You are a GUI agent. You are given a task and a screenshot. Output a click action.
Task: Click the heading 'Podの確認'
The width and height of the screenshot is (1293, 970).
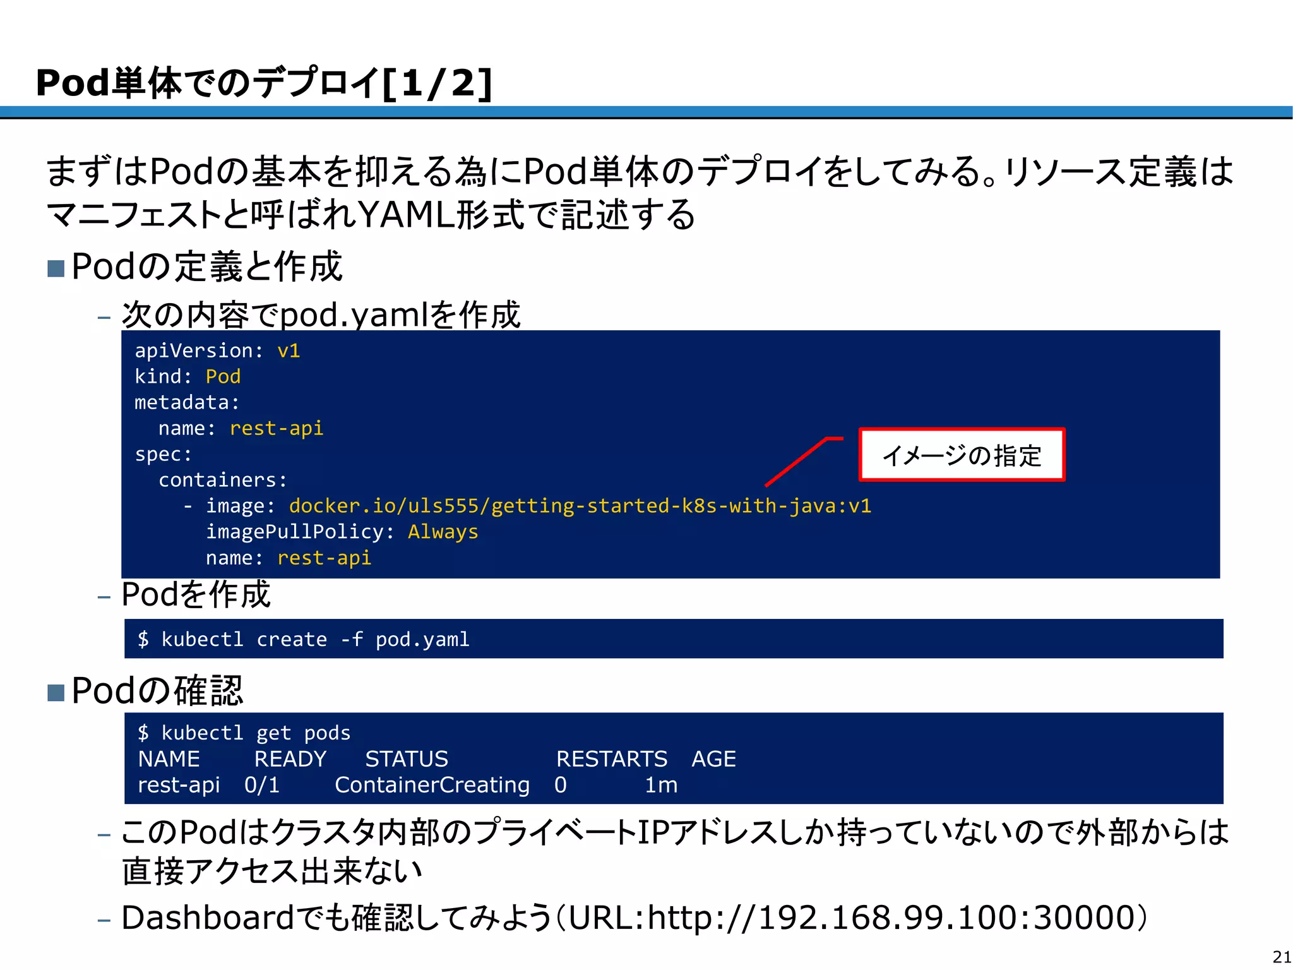[x=157, y=690]
